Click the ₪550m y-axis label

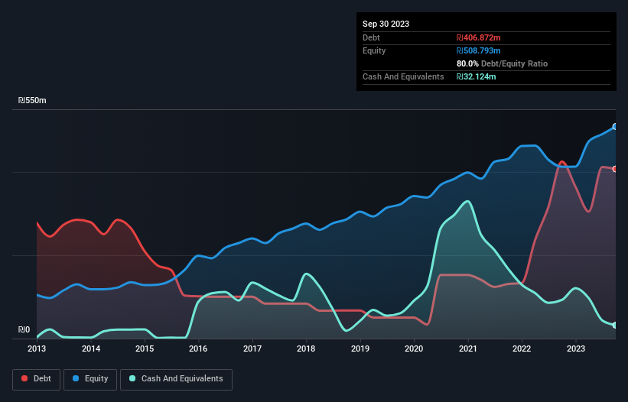pos(32,100)
